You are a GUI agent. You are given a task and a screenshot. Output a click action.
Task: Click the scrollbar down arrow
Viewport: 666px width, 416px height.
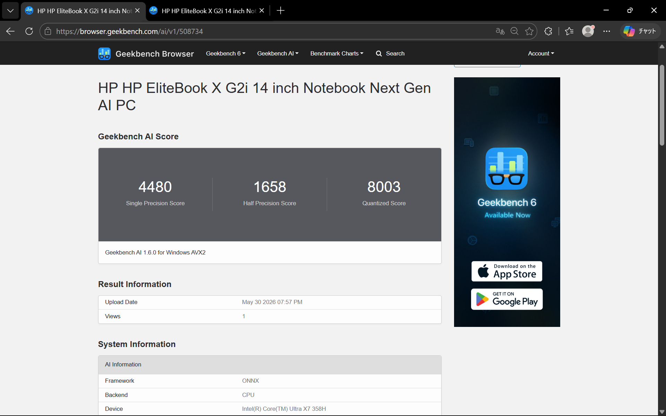662,412
